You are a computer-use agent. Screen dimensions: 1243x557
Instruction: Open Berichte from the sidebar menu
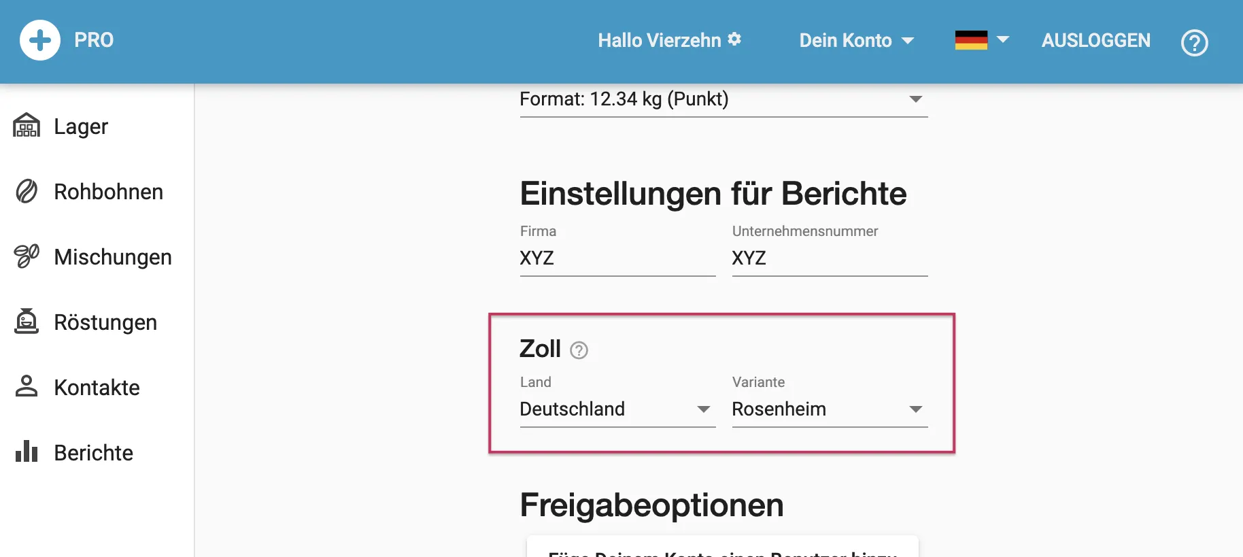tap(93, 453)
